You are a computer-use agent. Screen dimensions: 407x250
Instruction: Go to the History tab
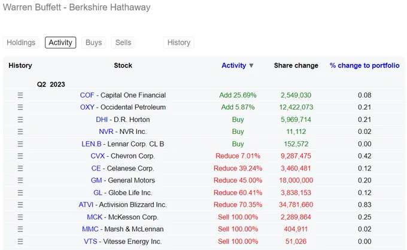[x=179, y=42]
